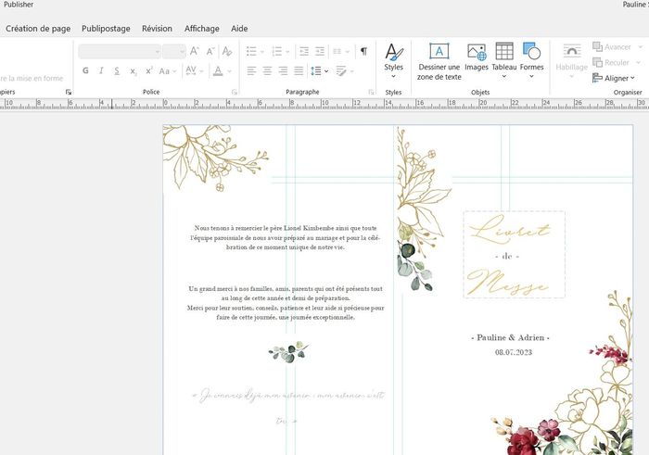Screen dimensions: 649x455
Task: Open the Police dialog launcher
Action: pyautogui.click(x=235, y=92)
